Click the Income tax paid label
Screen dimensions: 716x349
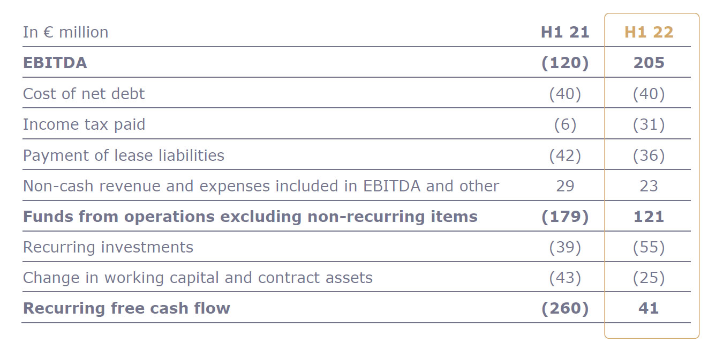click(84, 124)
